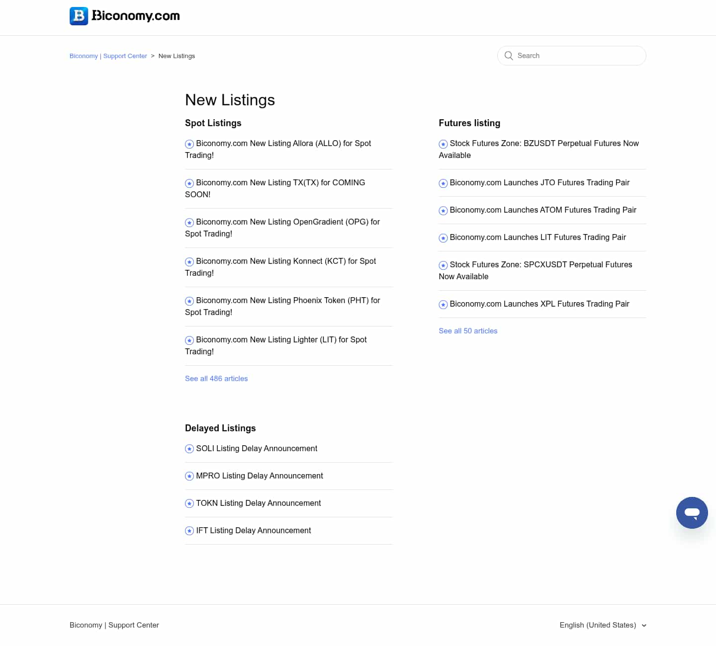Open Launches LIT Futures Trading Pair article
716x646 pixels.
[x=538, y=238]
